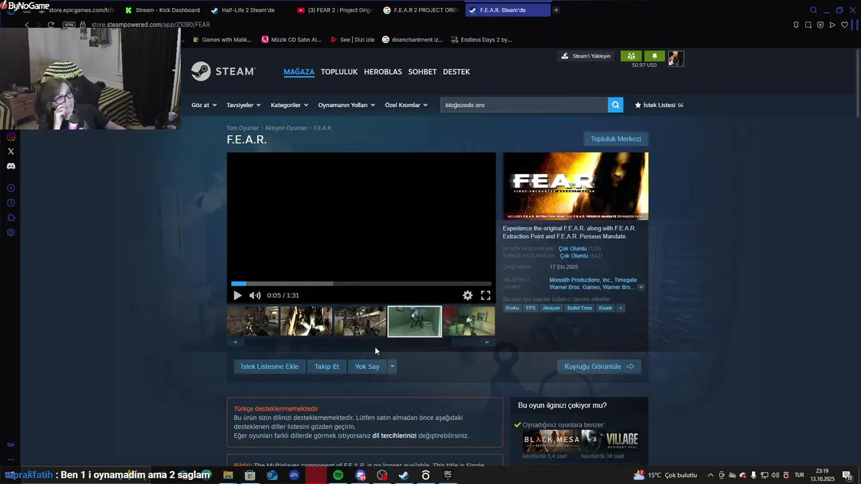Open the HEROBLAS profile menu

383,72
